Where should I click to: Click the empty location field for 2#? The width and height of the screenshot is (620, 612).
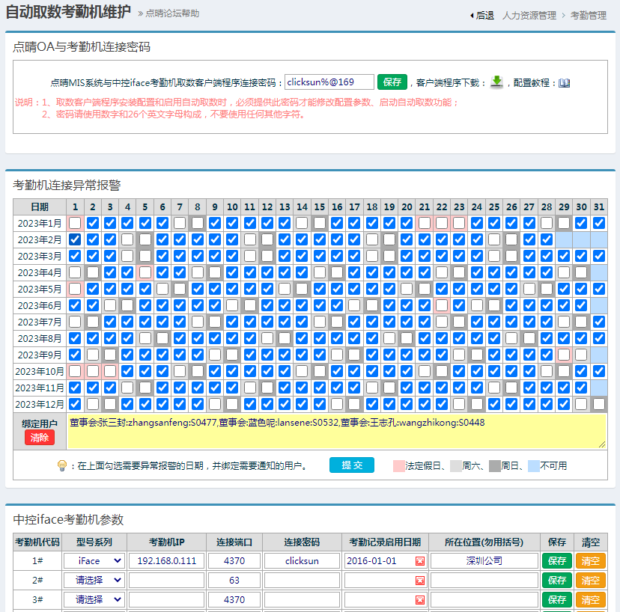tap(484, 581)
